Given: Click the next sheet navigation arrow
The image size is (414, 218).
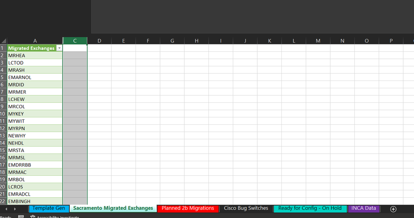Looking at the screenshot, I should (15, 209).
